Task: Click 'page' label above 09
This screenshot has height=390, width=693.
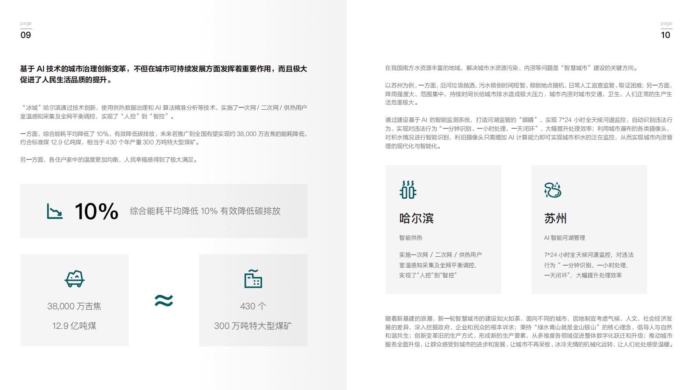Action: [x=26, y=24]
